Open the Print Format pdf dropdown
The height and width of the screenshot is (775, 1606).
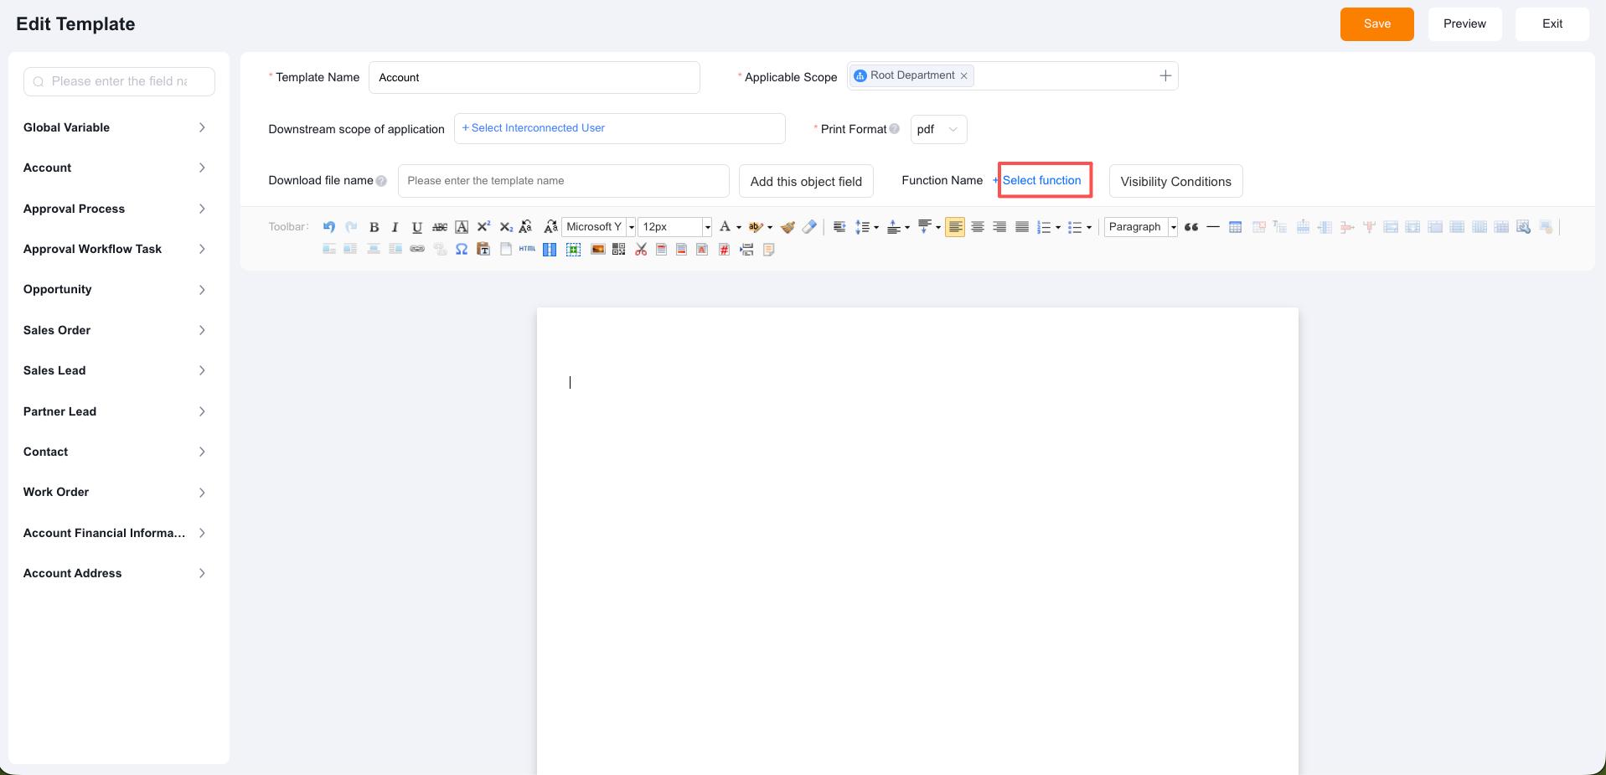[938, 129]
